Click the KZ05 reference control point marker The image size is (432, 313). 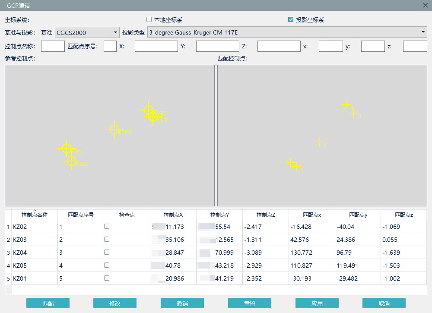72,161
